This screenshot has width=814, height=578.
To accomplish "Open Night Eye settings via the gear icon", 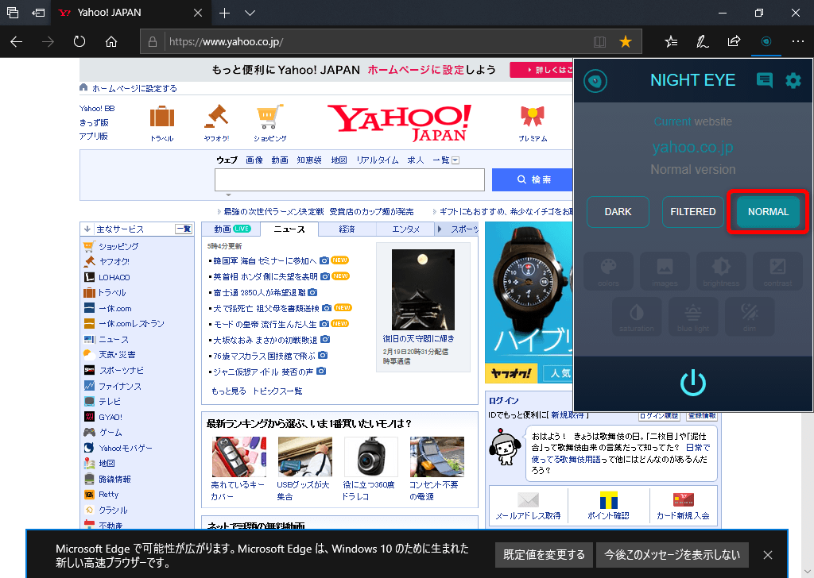I will (x=793, y=79).
